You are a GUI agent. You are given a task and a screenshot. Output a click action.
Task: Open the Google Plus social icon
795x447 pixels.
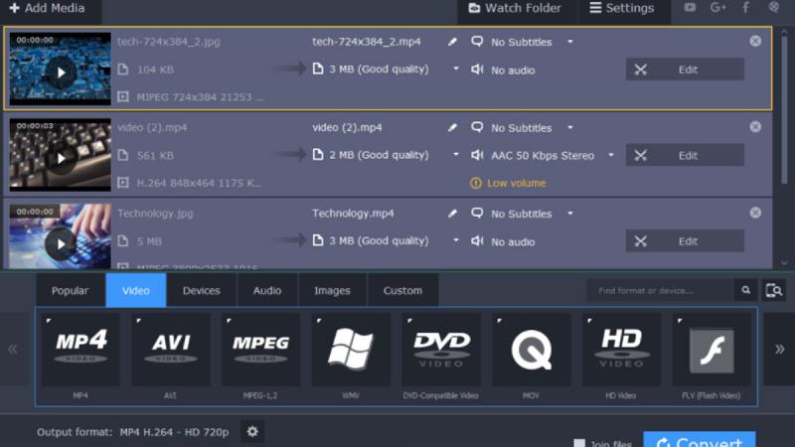717,8
